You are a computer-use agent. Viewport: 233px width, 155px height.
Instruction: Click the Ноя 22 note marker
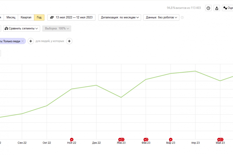(72, 139)
